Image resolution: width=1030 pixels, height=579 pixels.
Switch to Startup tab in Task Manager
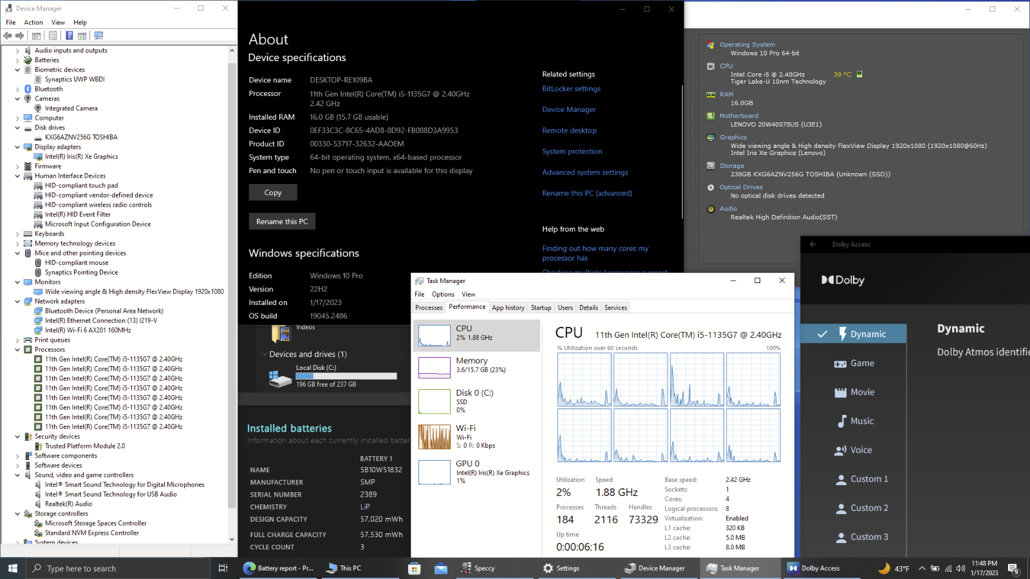pos(541,308)
